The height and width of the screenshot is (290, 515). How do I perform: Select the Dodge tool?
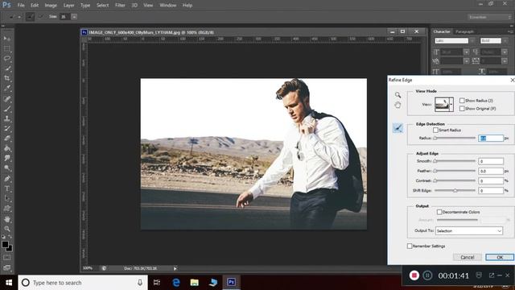[x=7, y=168]
